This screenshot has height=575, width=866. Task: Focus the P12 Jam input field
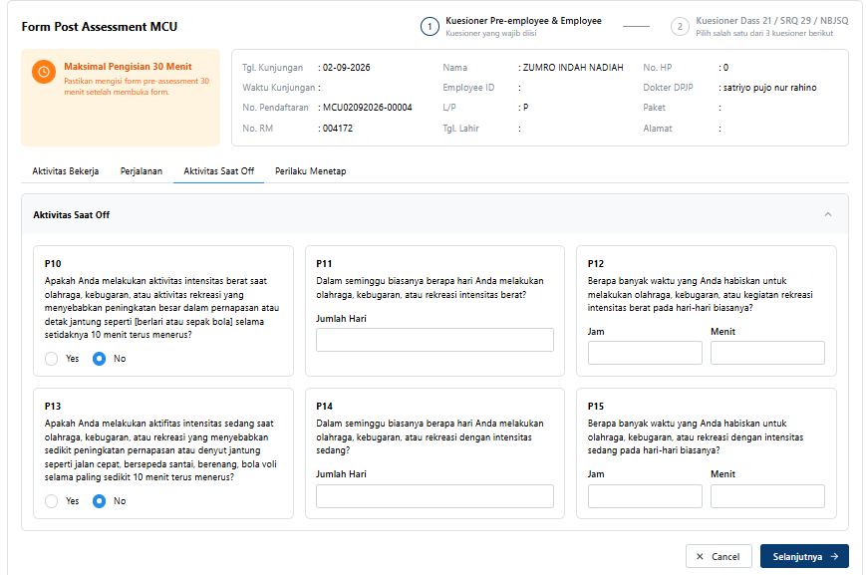point(645,353)
